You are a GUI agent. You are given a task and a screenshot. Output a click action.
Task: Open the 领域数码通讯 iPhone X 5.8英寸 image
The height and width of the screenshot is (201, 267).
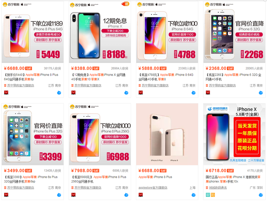(x=234, y=134)
